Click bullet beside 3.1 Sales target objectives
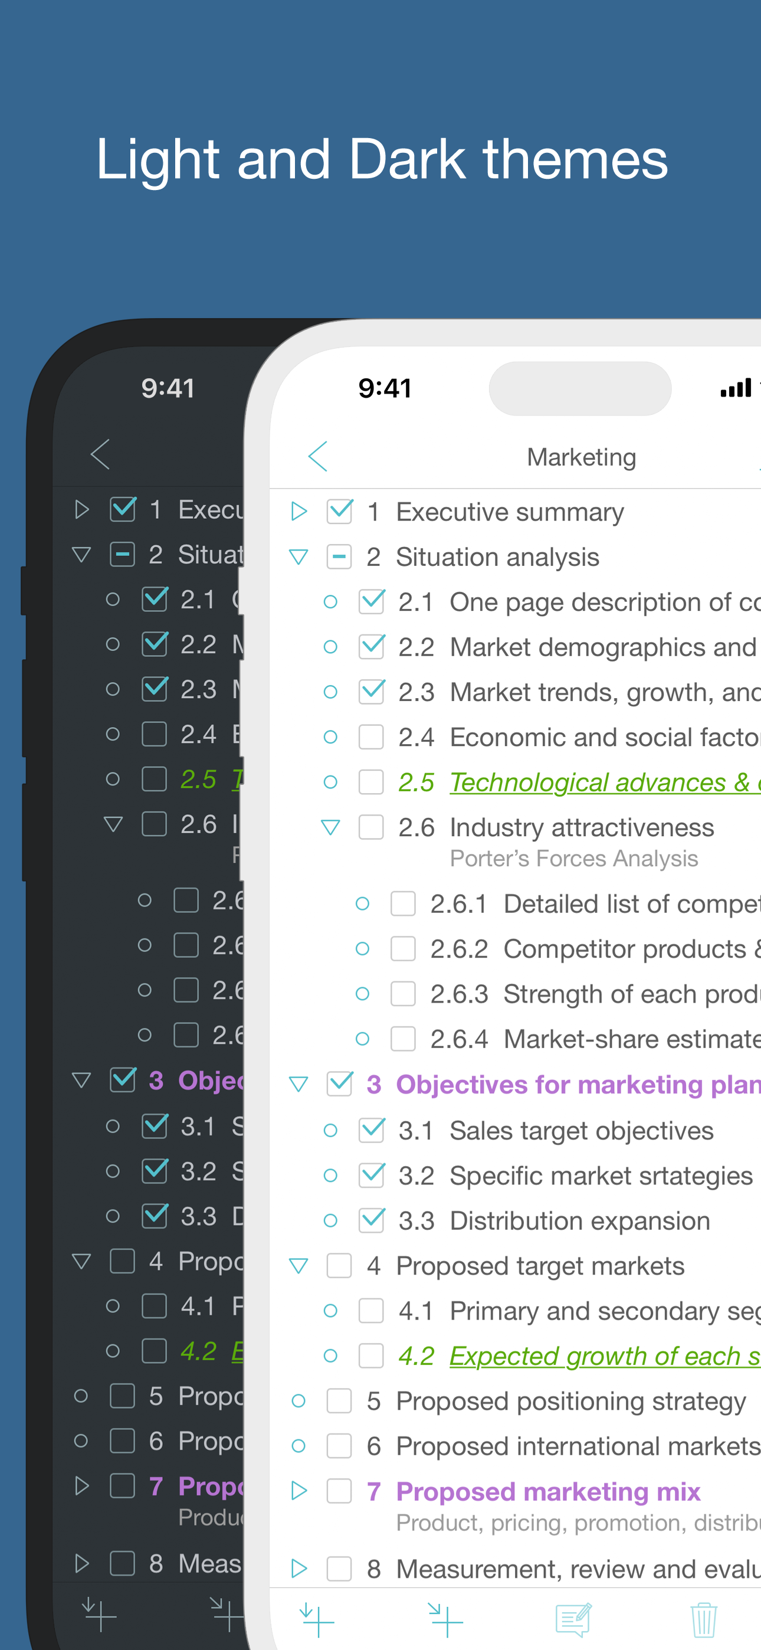 click(x=330, y=1131)
